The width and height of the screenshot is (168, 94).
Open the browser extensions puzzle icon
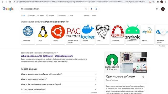158,2
